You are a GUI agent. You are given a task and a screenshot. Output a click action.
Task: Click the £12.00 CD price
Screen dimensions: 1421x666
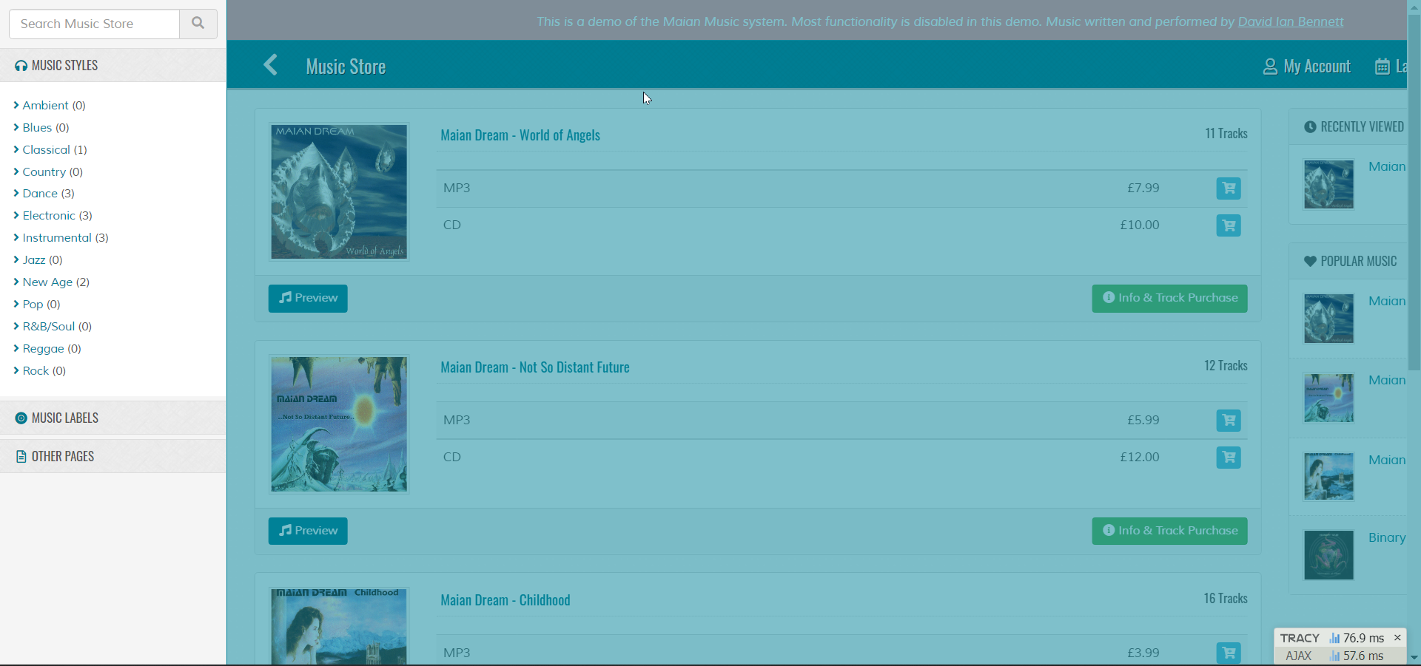[x=1140, y=457]
